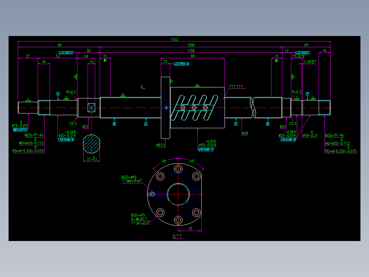This screenshot has width=369, height=277.
Task: Select the D section marker above shaft
Action: (x=142, y=87)
